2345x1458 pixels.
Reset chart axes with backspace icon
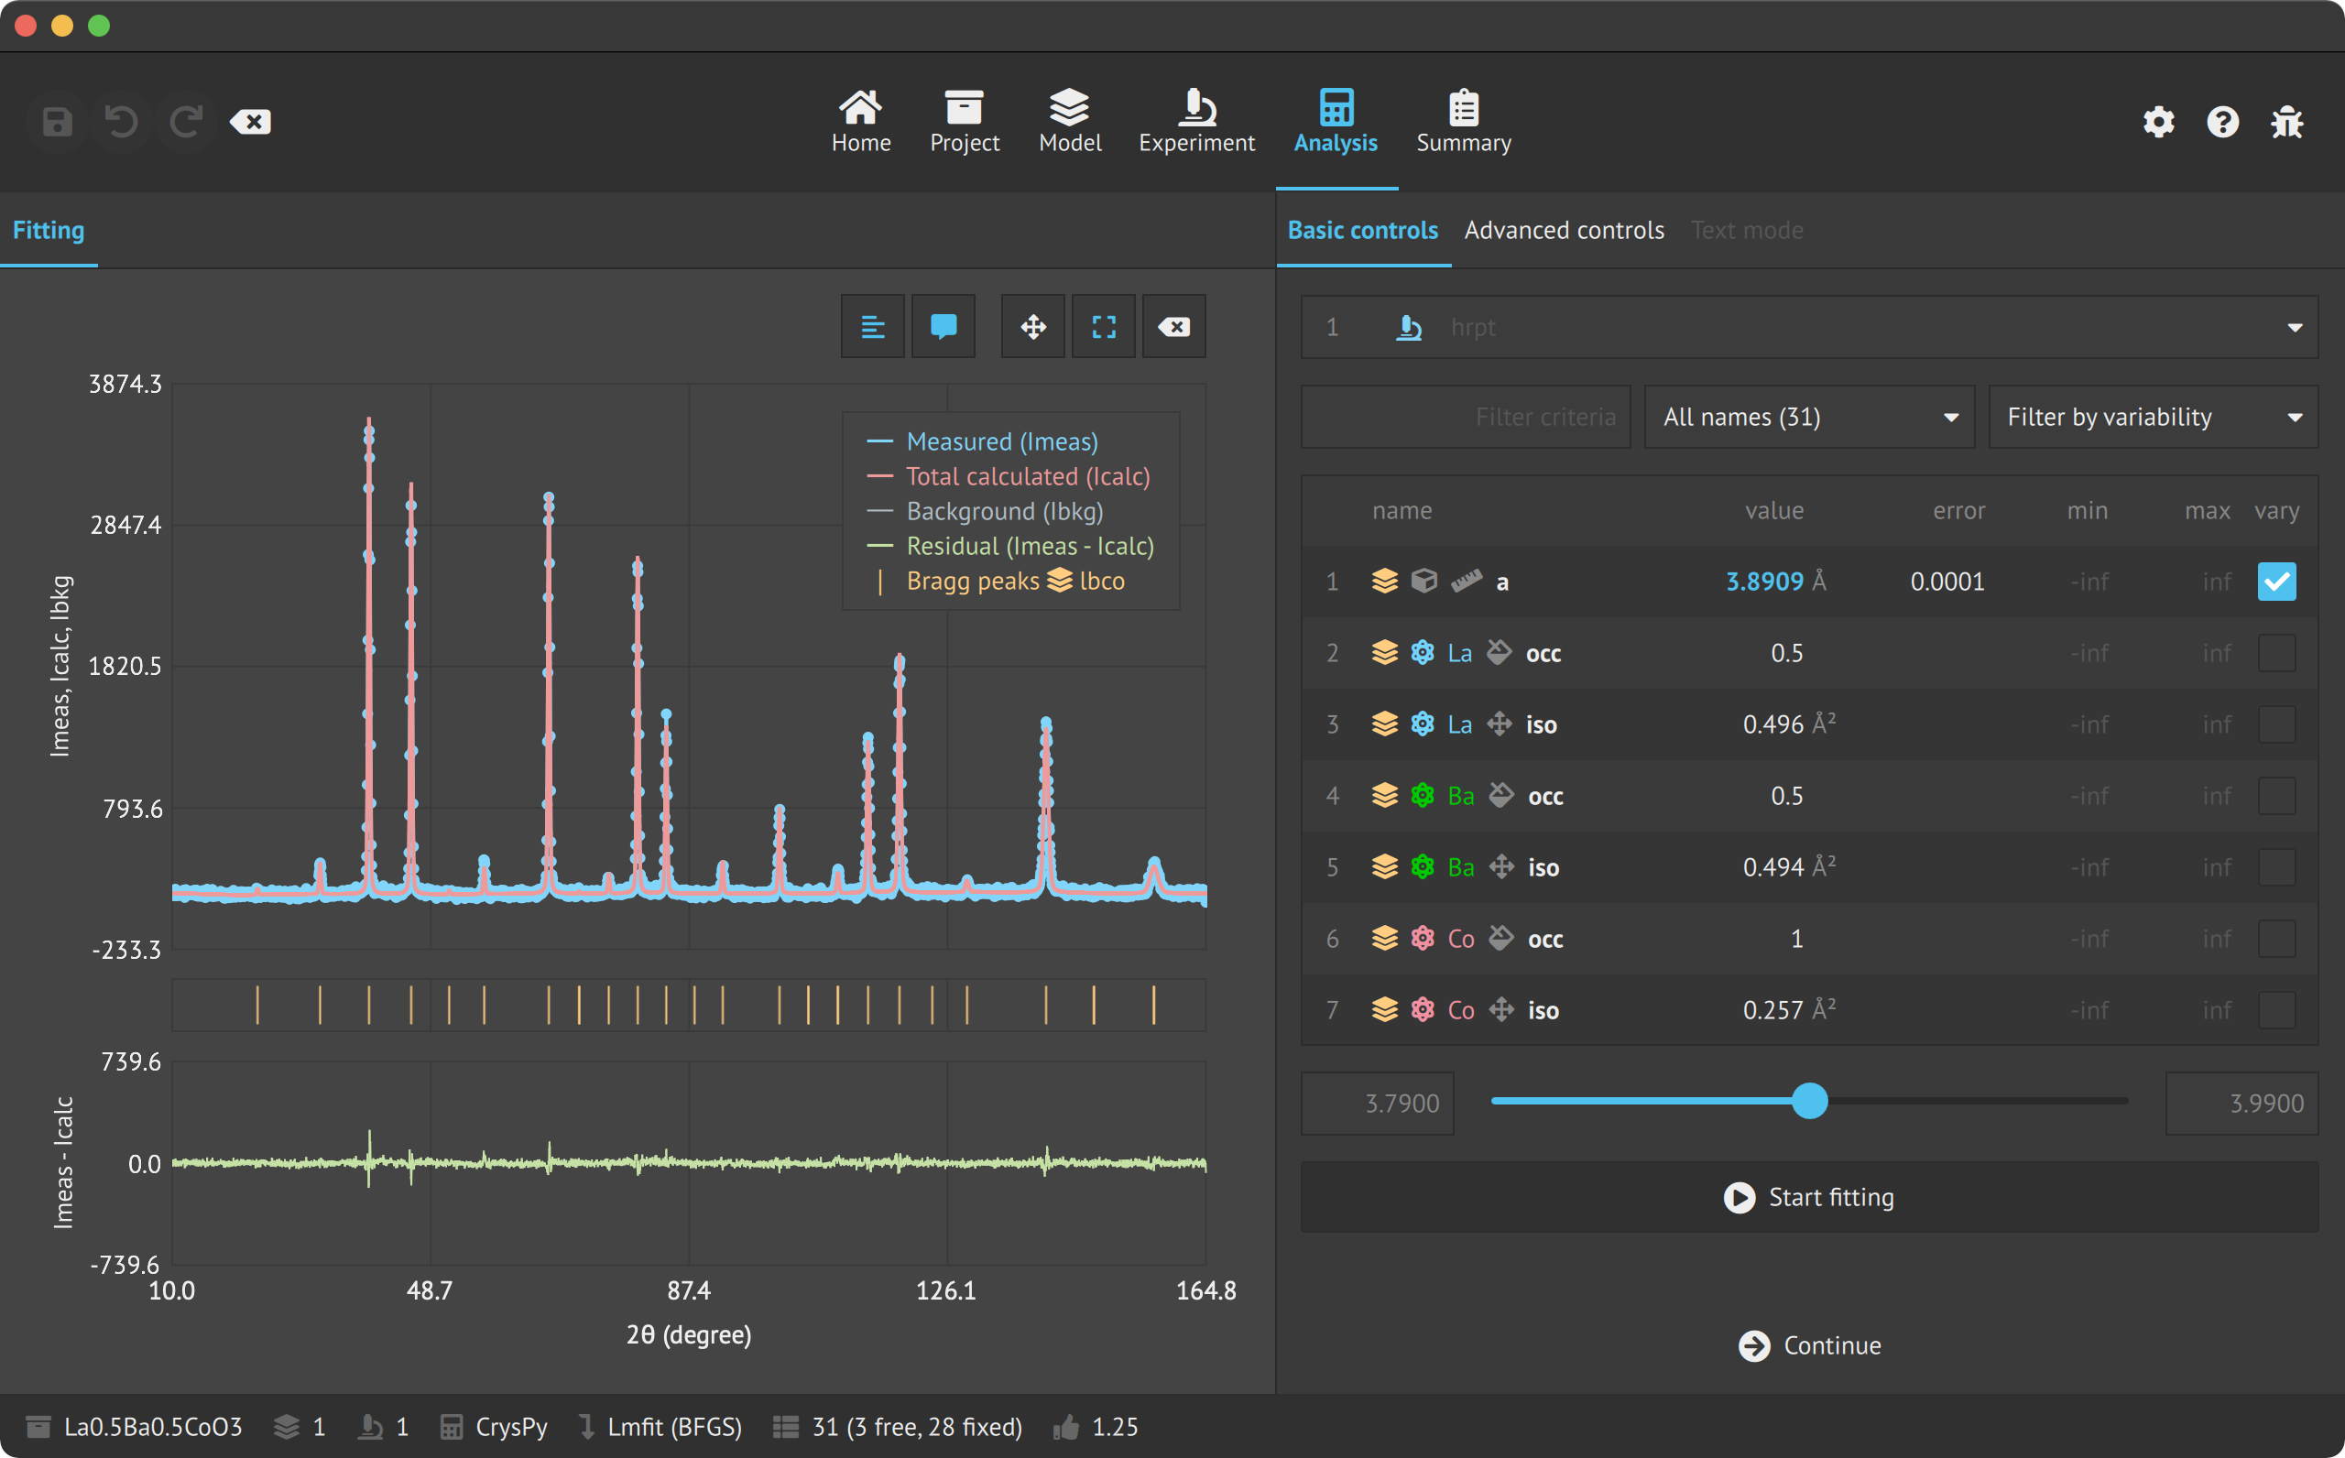pyautogui.click(x=1173, y=327)
